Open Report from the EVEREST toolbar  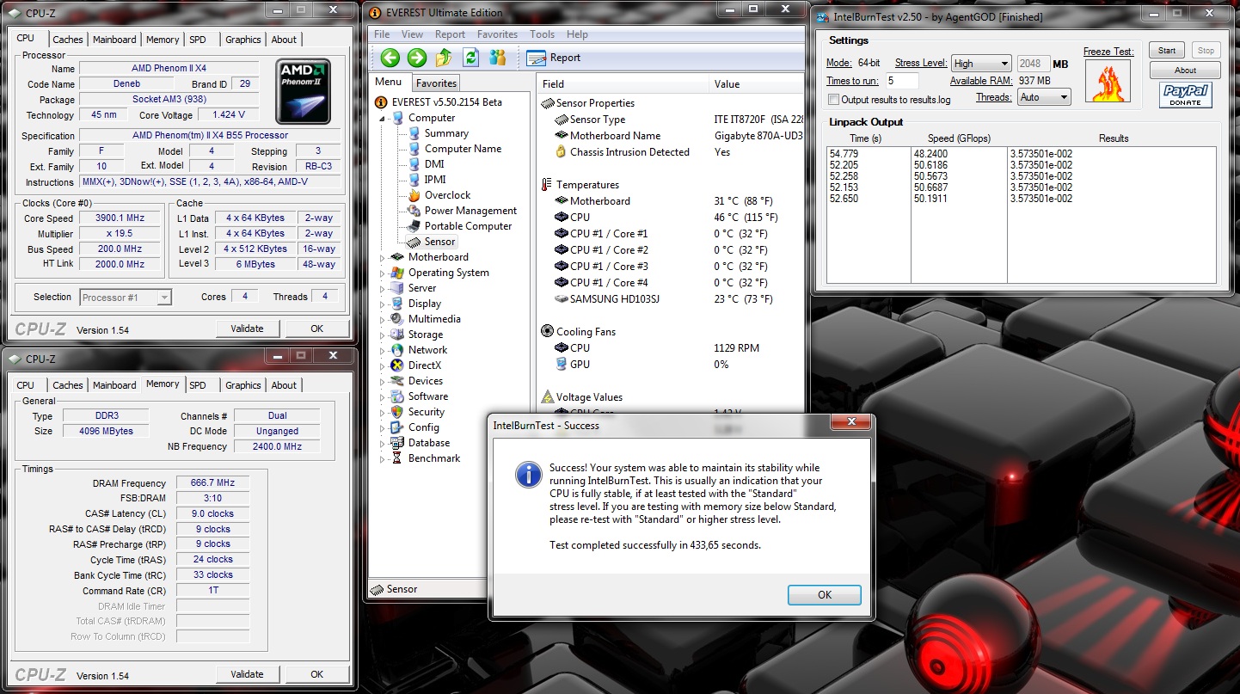click(554, 58)
